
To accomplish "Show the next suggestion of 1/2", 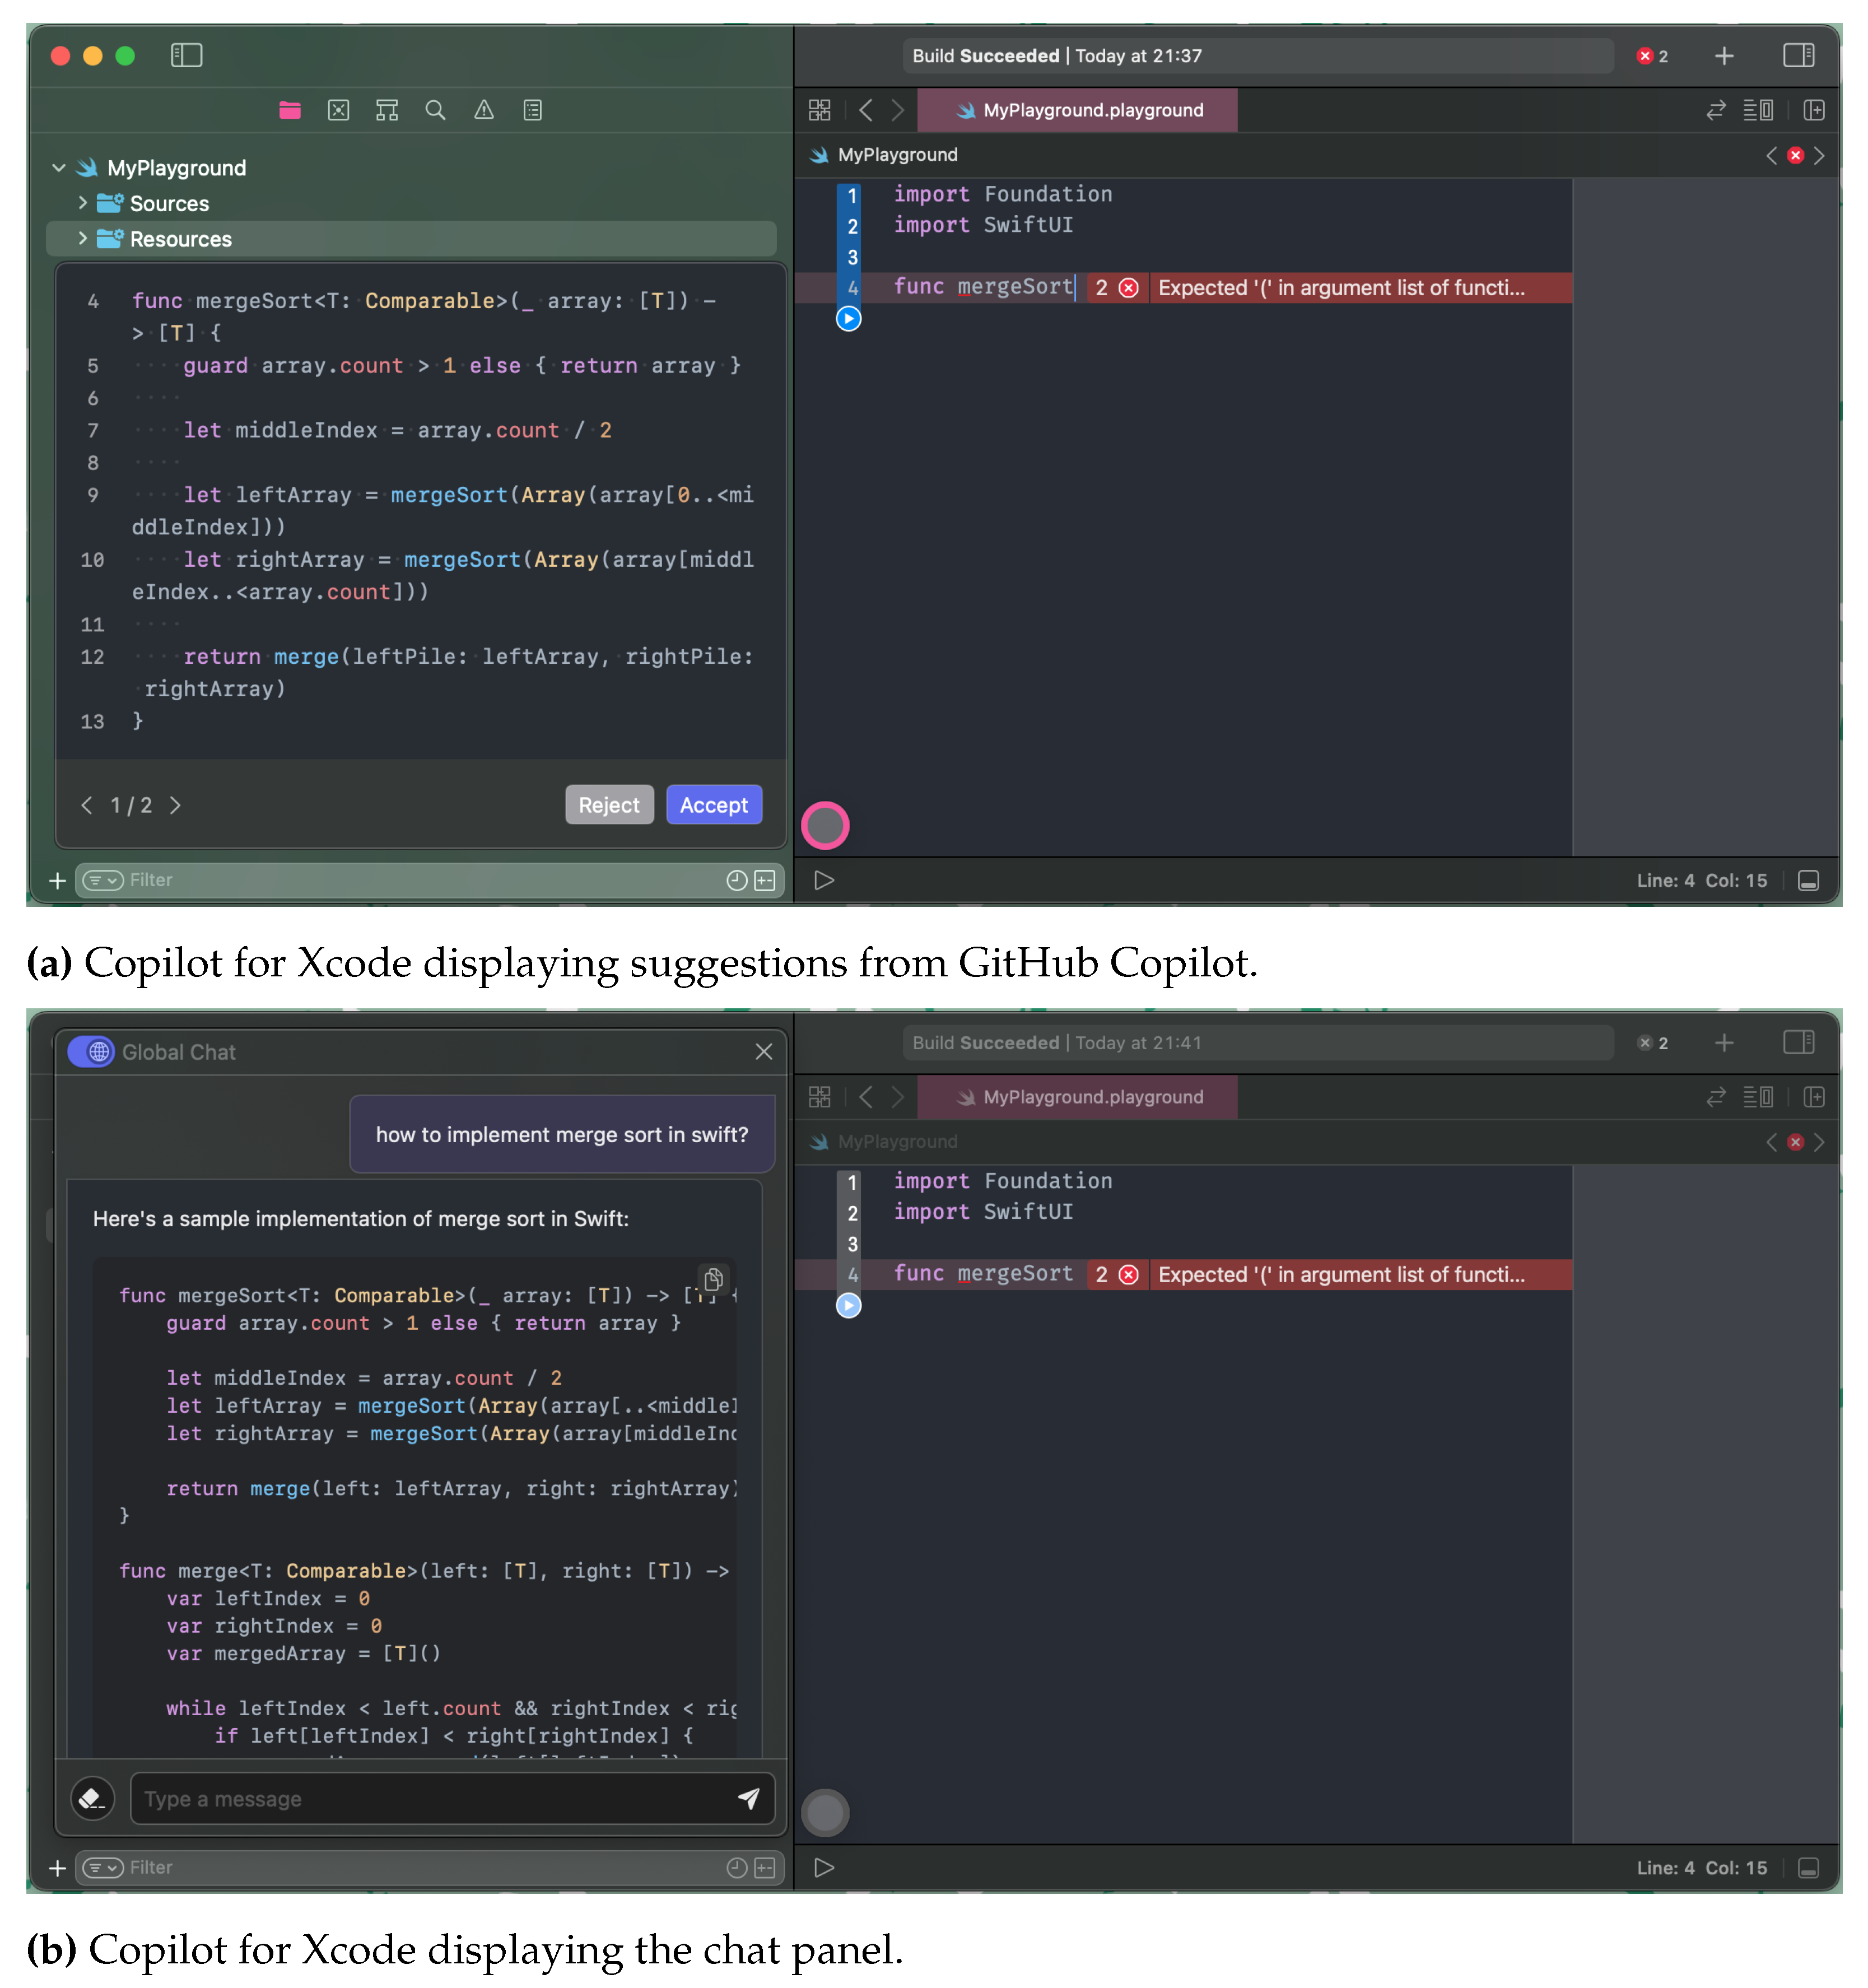I will pos(176,805).
